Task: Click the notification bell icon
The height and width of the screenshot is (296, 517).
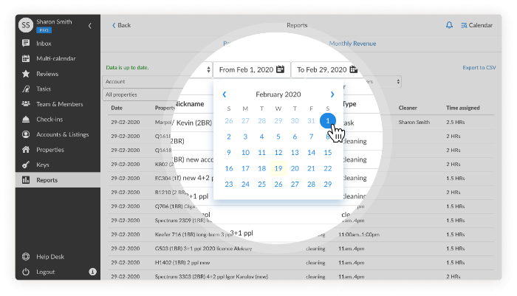Action: click(x=449, y=25)
